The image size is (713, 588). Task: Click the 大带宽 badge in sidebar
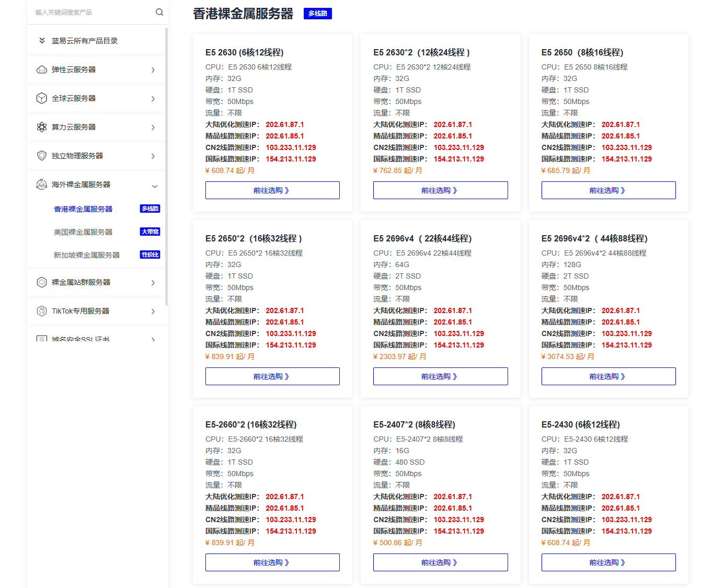[150, 232]
